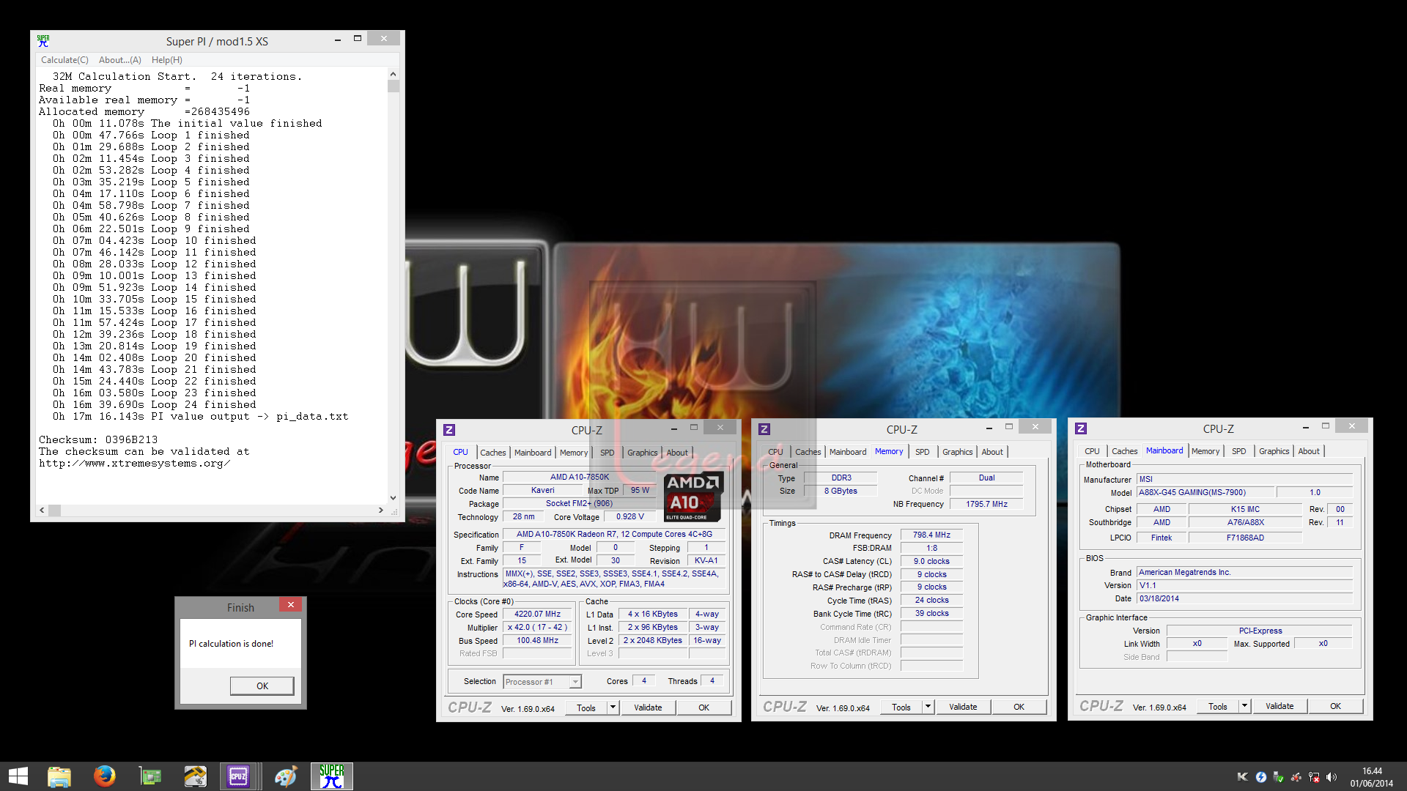Switch to the Caches tab in the first CPU-Z window
Viewport: 1407px width, 791px height.
[x=493, y=453]
